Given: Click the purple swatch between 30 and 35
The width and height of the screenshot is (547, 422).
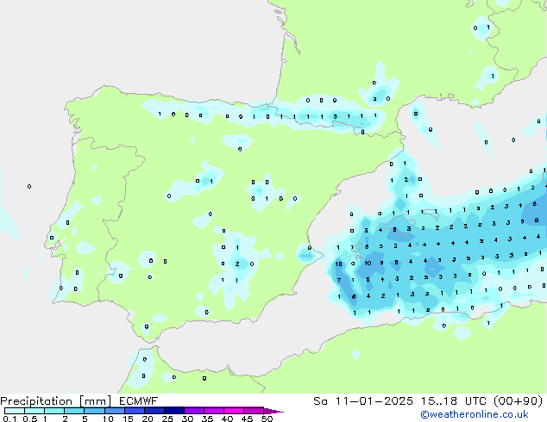Looking at the screenshot, I should [197, 411].
